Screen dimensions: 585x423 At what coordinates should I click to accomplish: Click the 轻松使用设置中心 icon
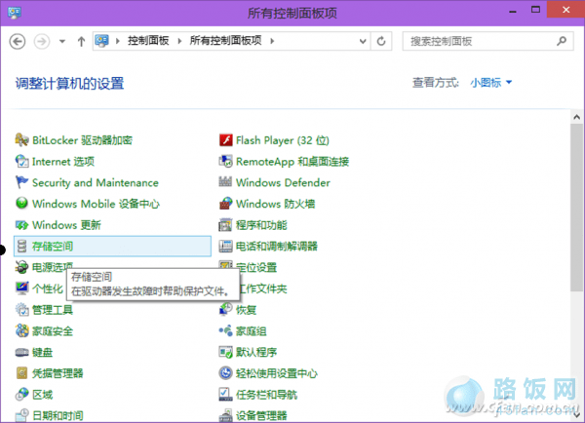226,373
